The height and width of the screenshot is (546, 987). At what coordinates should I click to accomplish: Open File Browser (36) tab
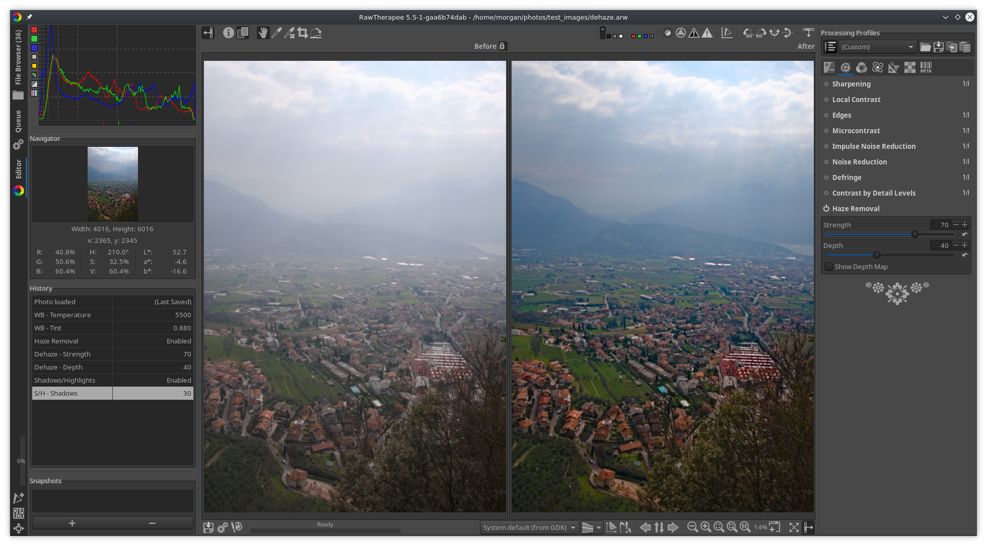tap(18, 56)
